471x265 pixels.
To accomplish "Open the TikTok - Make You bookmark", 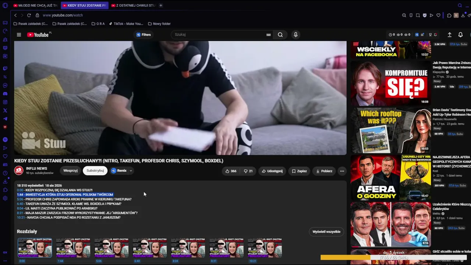I will [126, 24].
